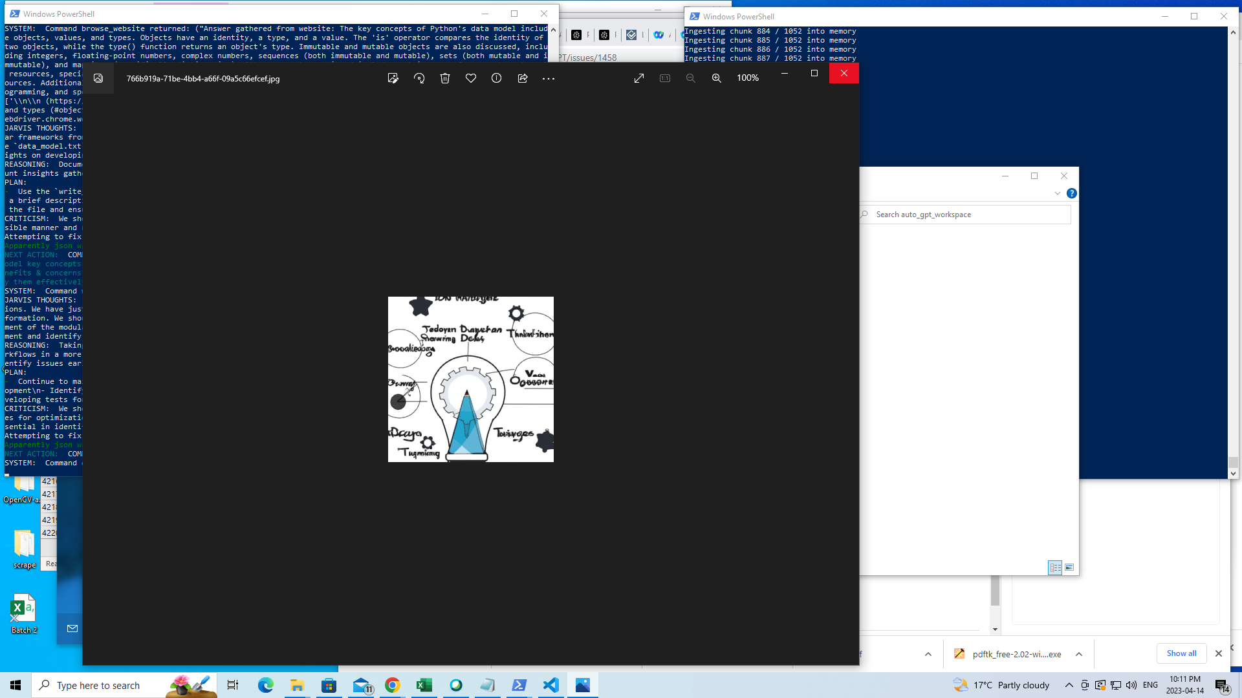Add the image to favorites
The width and height of the screenshot is (1242, 698).
point(471,78)
